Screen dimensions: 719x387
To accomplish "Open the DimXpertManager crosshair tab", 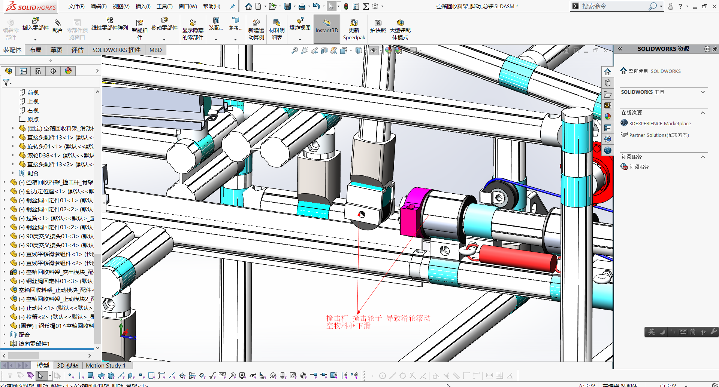I will click(x=53, y=71).
